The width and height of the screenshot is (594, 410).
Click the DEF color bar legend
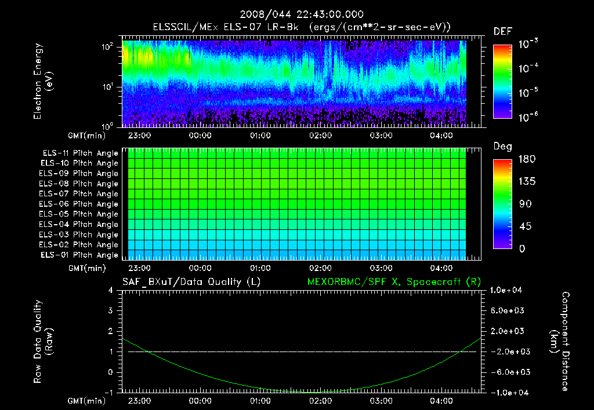pyautogui.click(x=502, y=82)
